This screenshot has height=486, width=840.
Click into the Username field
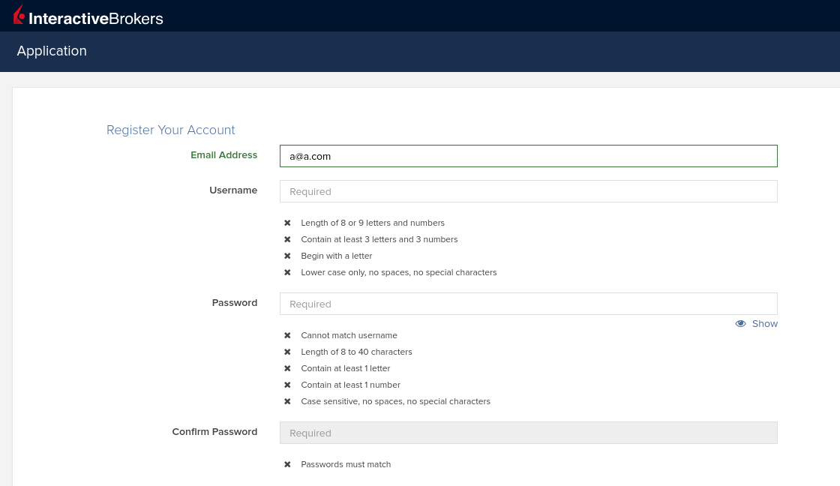click(528, 191)
